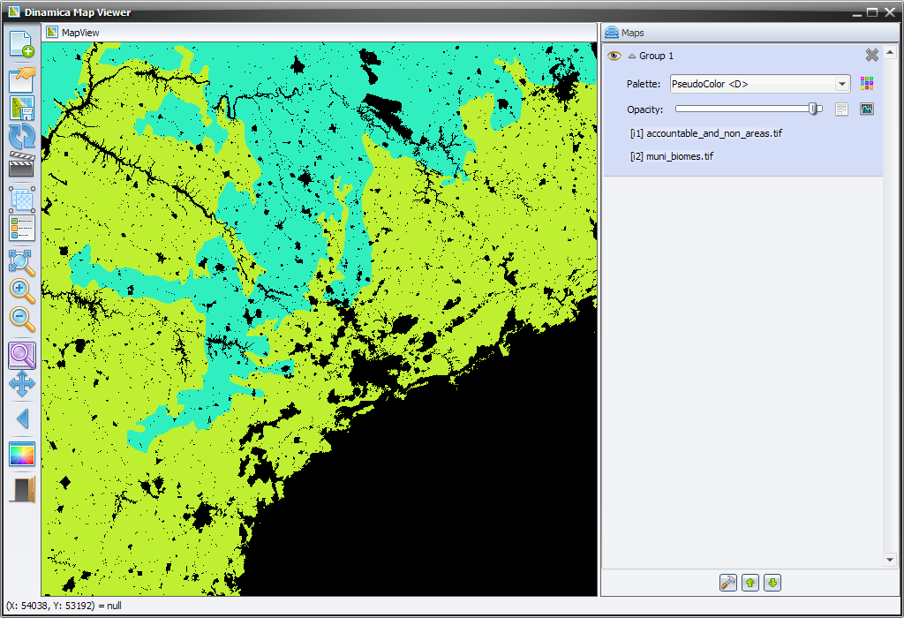This screenshot has width=904, height=618.
Task: Click the save map floppy disk icon
Action: tap(21, 109)
